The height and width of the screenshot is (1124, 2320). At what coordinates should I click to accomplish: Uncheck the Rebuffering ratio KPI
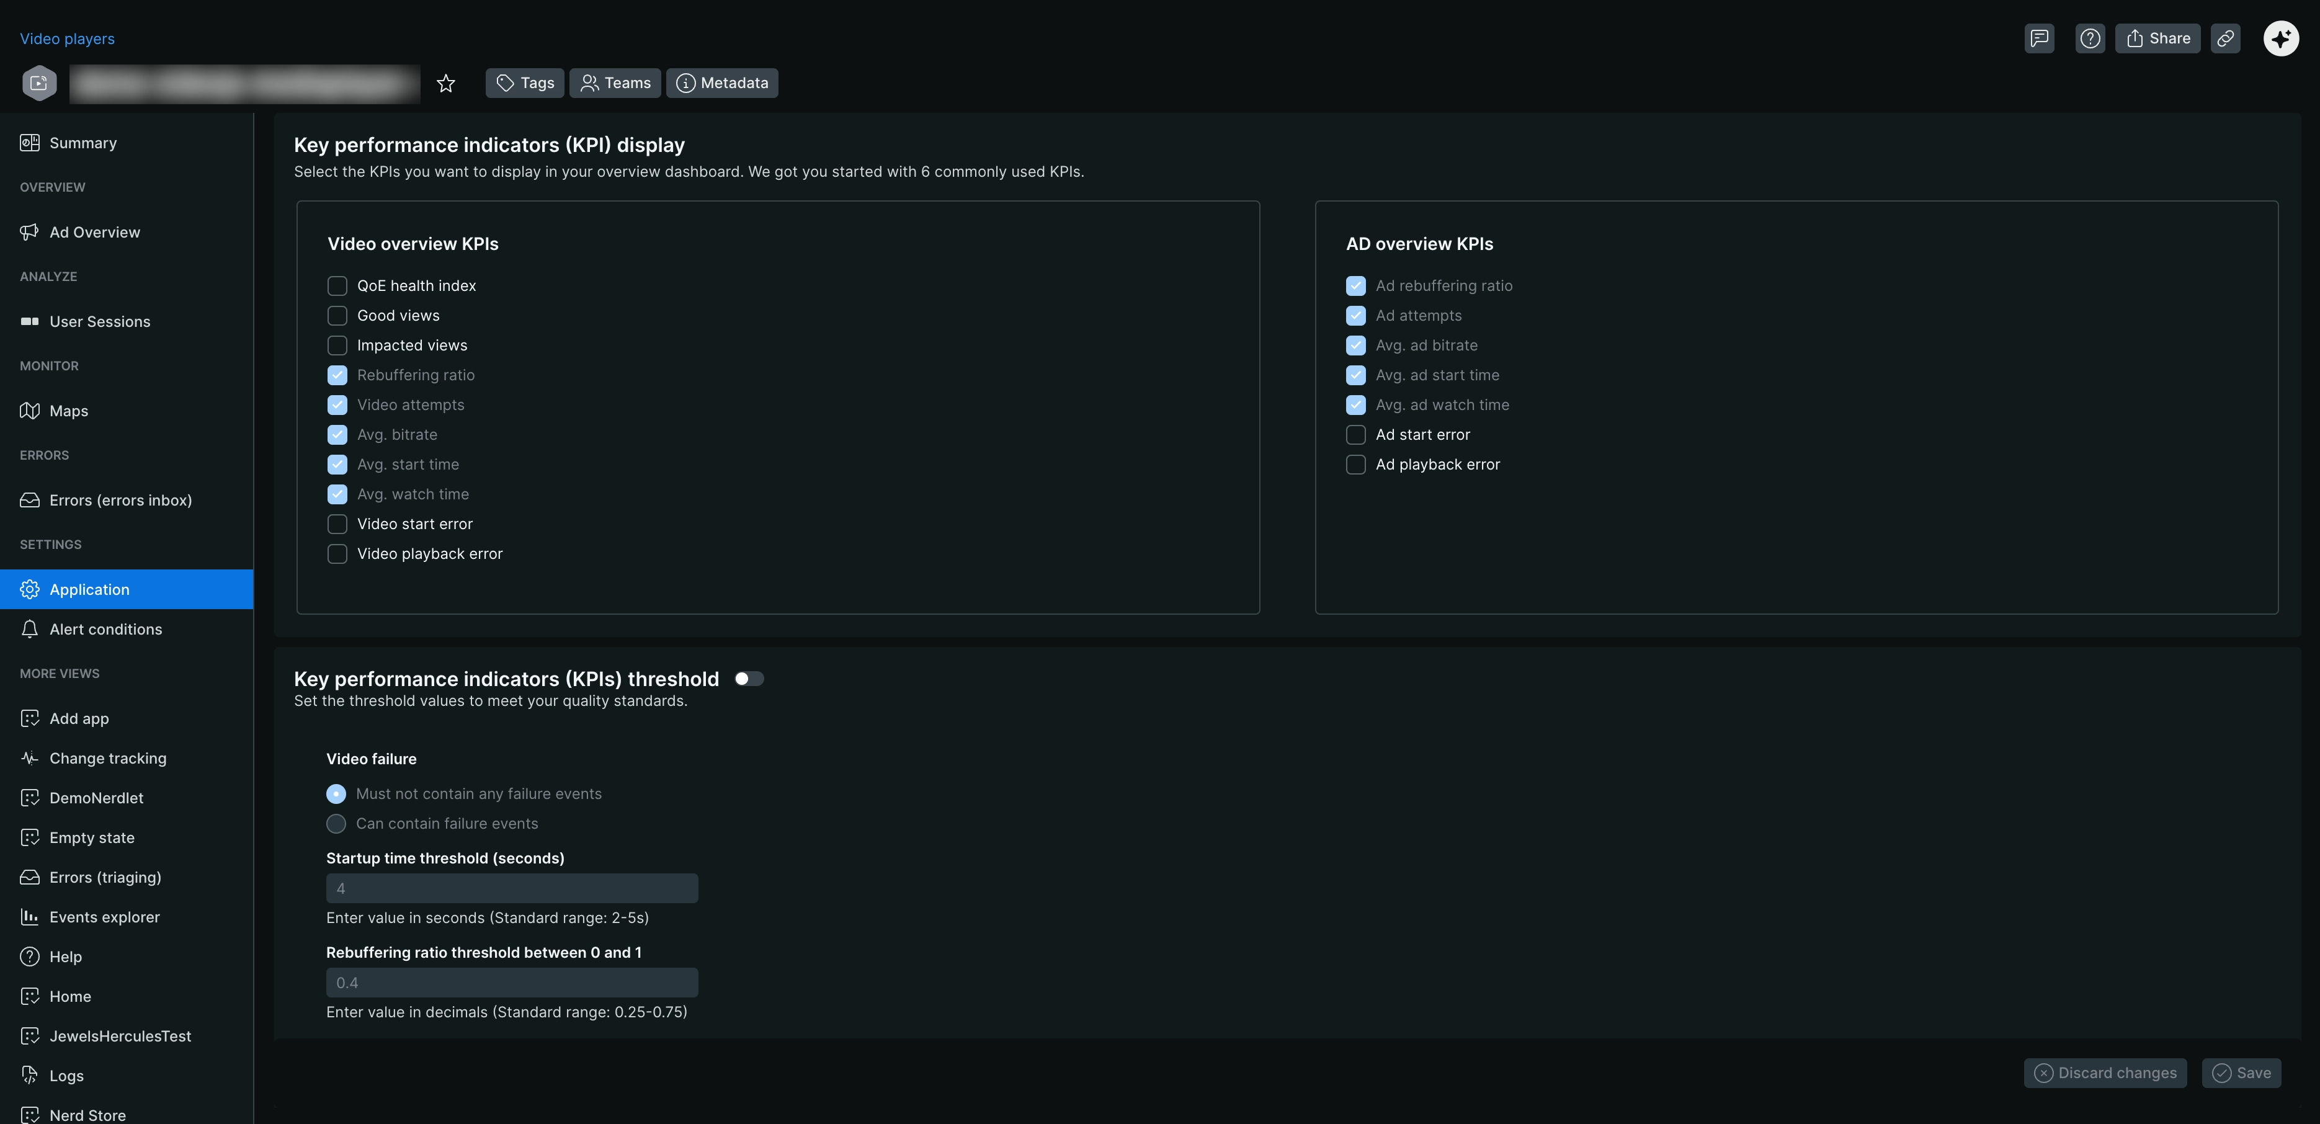click(337, 375)
